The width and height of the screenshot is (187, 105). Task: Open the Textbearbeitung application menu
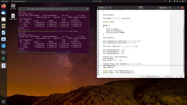tap(19, 1)
